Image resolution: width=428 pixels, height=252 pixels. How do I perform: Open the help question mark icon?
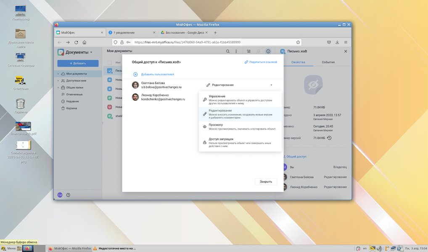(68, 195)
